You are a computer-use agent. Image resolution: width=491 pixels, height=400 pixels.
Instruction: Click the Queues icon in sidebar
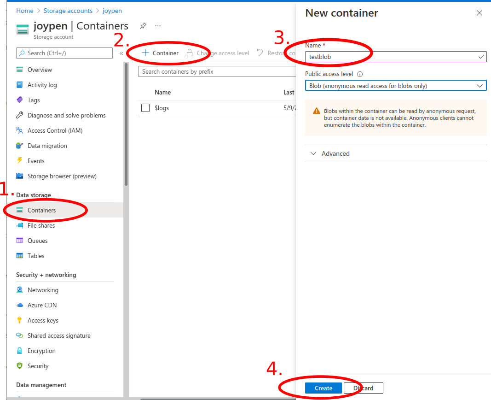[19, 241]
